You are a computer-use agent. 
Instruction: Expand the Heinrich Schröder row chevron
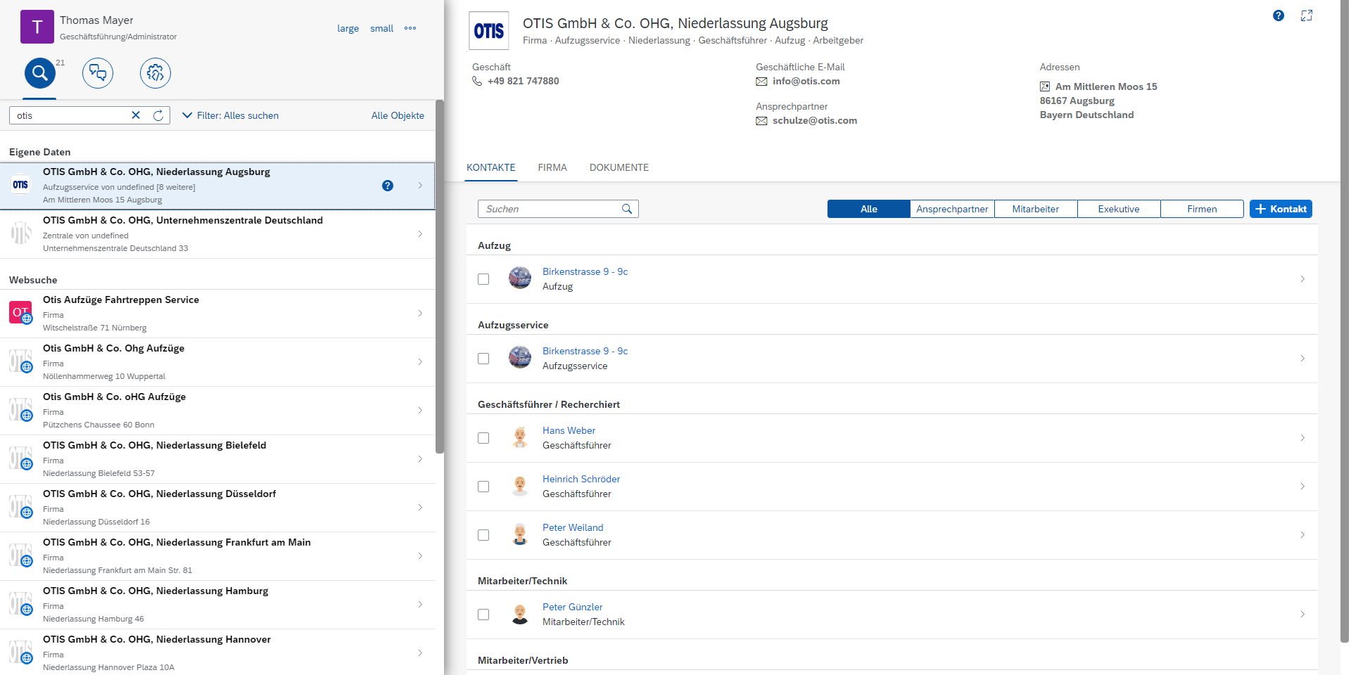[x=1302, y=487]
